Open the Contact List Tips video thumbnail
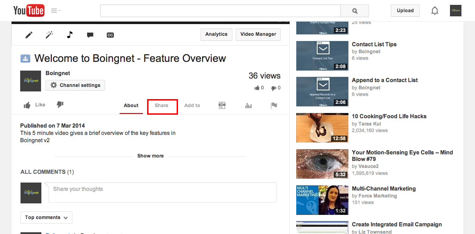Image resolution: width=475 pixels, height=234 pixels. pos(322,56)
